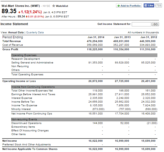
Task: Open the Watchlist link
Action: pyautogui.click(x=62, y=6)
